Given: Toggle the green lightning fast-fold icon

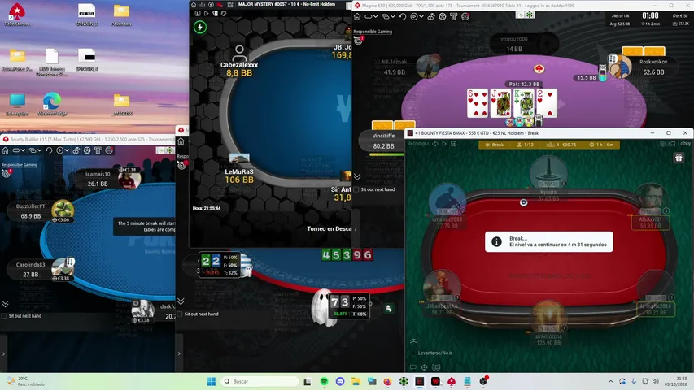Looking at the screenshot, I should (x=200, y=27).
